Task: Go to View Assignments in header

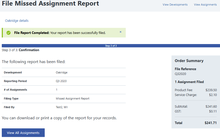Action: click(x=205, y=5)
